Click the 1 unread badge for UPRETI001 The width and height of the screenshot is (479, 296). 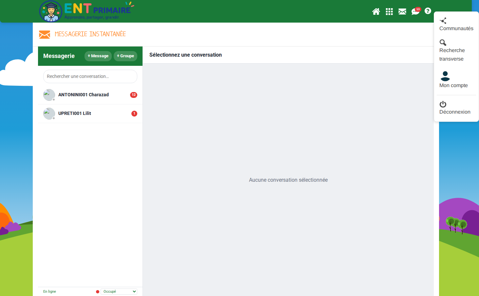coord(134,114)
